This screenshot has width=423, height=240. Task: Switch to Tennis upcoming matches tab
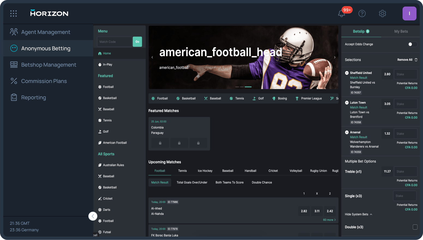pyautogui.click(x=182, y=171)
